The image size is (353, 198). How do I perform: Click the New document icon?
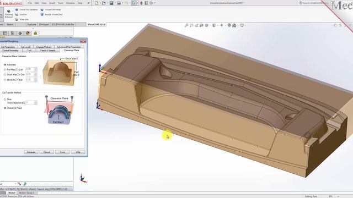click(x=97, y=3)
